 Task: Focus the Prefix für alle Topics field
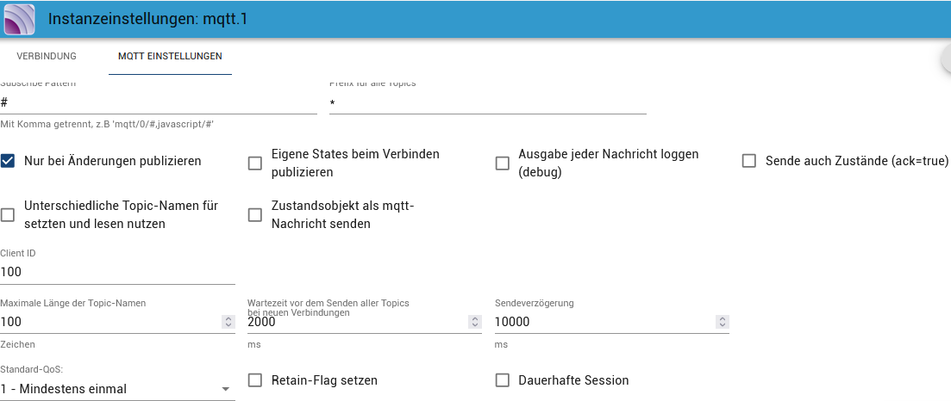point(488,102)
